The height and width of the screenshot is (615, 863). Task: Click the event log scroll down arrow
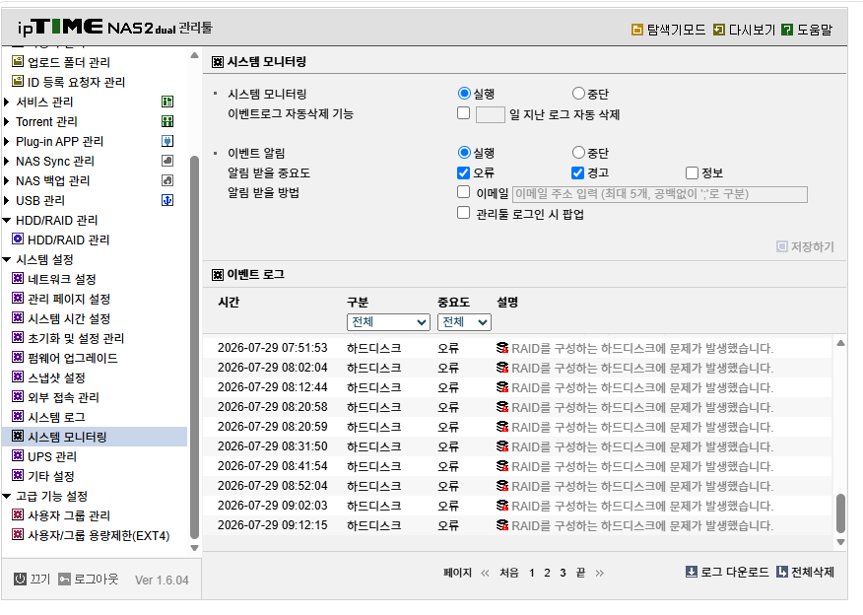click(x=840, y=542)
